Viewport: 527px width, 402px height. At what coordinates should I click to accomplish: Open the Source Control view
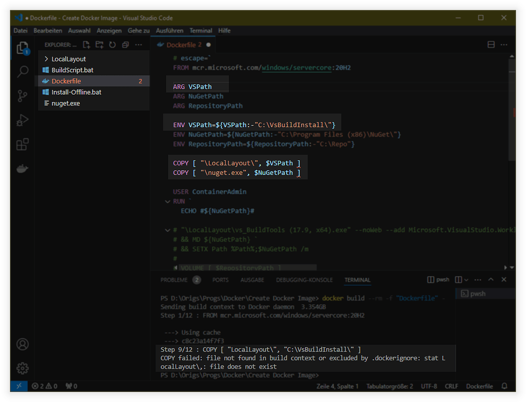[23, 96]
